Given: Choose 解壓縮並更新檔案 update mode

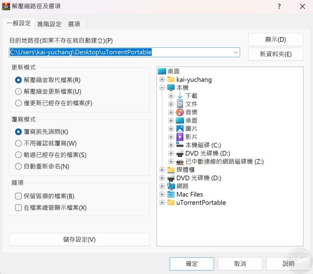Looking at the screenshot, I should (x=18, y=92).
